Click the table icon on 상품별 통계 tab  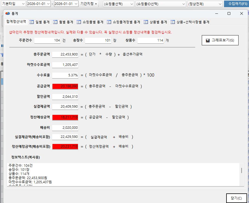tap(146, 22)
